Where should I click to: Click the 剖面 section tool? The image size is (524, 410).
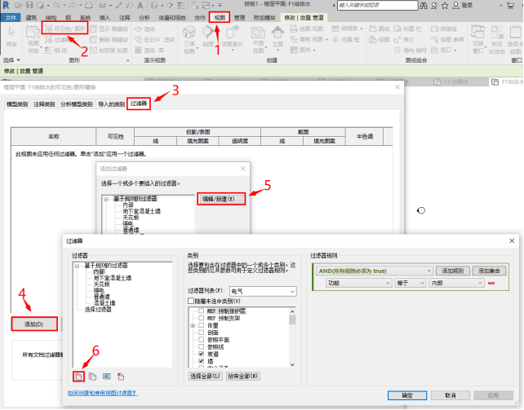coord(208,37)
